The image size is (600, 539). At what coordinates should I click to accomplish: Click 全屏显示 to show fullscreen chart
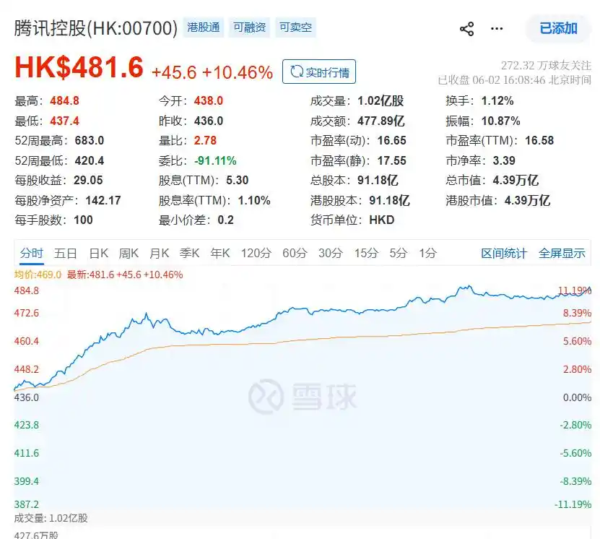[x=562, y=253]
